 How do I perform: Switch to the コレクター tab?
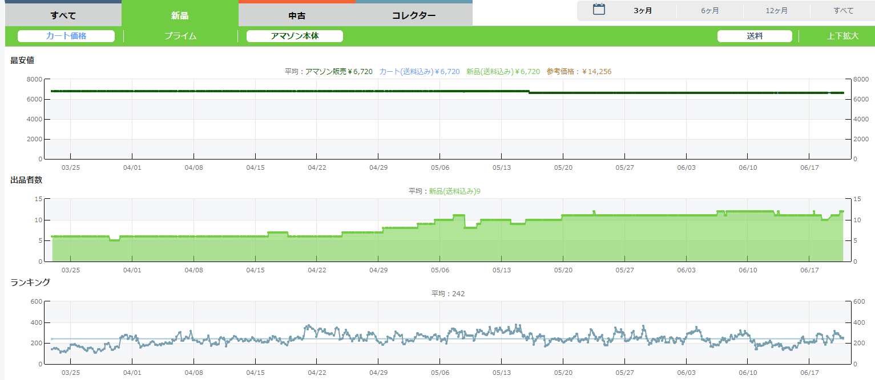coord(414,15)
